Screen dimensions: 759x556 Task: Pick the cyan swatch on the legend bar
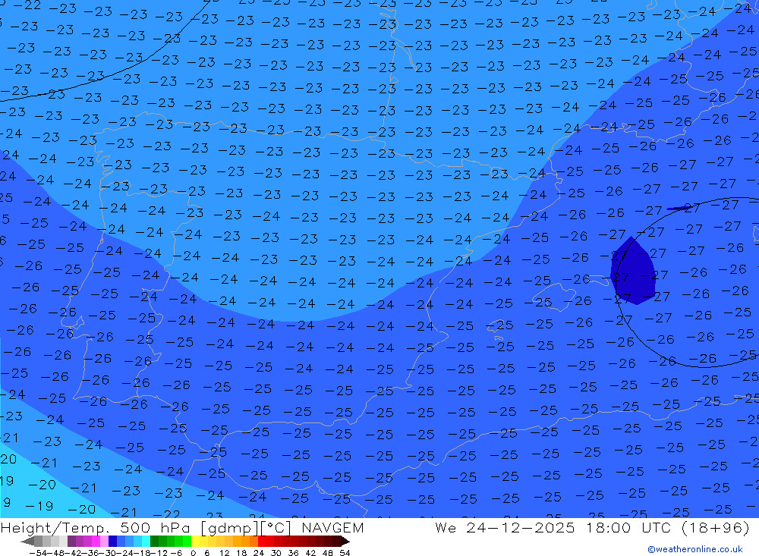(x=146, y=541)
